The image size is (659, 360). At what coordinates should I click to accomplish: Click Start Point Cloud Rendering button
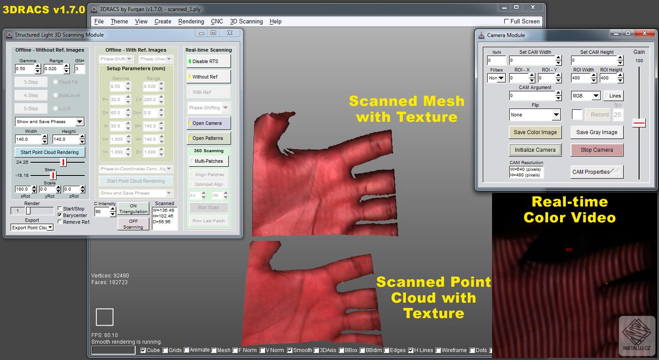coord(50,152)
